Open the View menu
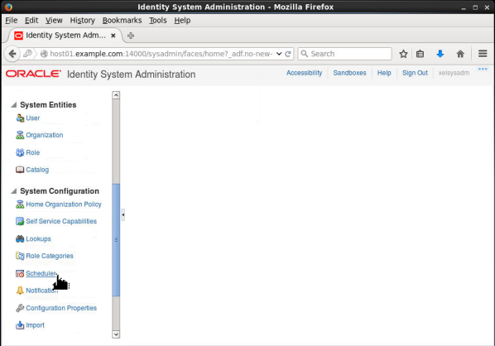 54,20
